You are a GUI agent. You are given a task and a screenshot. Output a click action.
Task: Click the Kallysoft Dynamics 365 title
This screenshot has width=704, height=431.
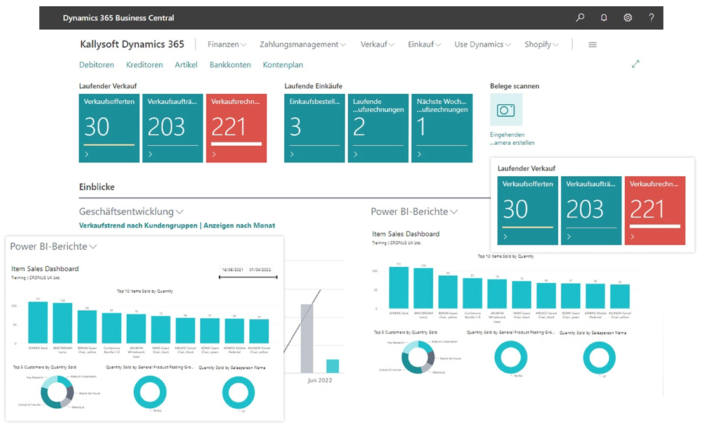(x=132, y=44)
